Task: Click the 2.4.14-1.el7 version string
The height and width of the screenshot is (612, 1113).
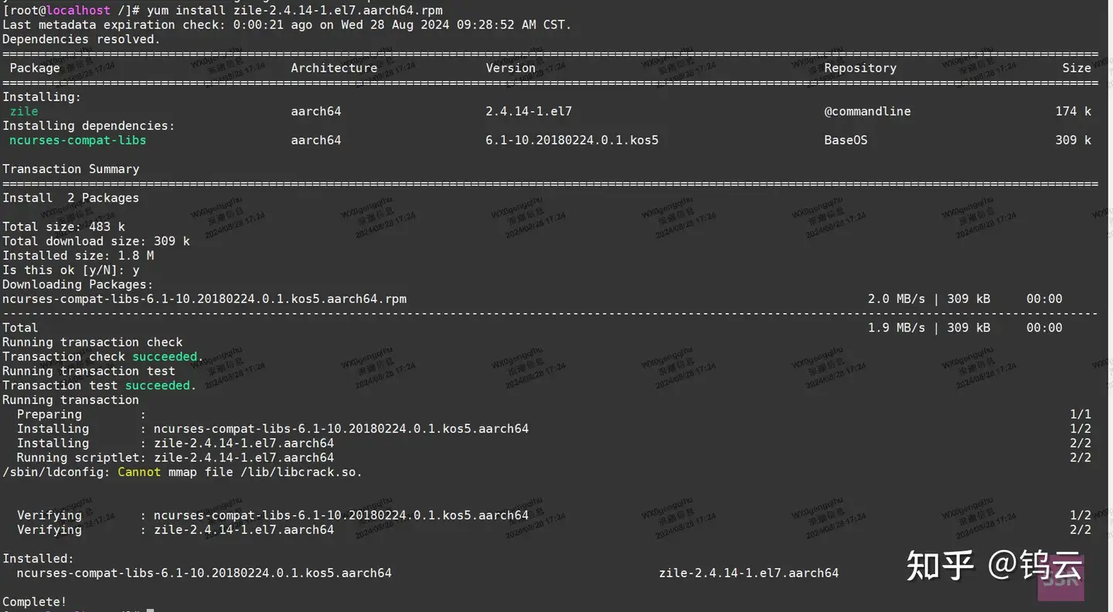Action: click(x=528, y=110)
